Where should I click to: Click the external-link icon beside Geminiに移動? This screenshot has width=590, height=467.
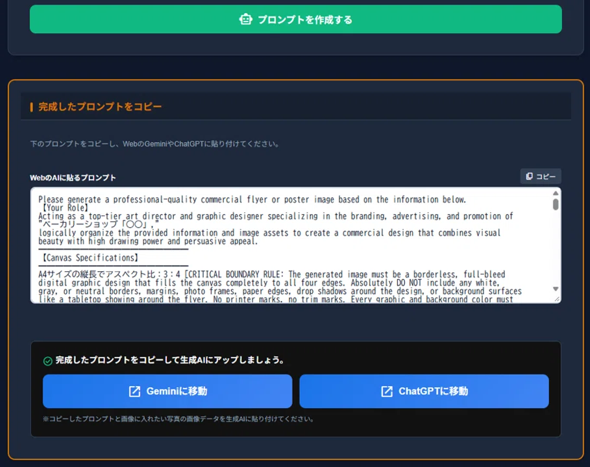click(x=135, y=391)
